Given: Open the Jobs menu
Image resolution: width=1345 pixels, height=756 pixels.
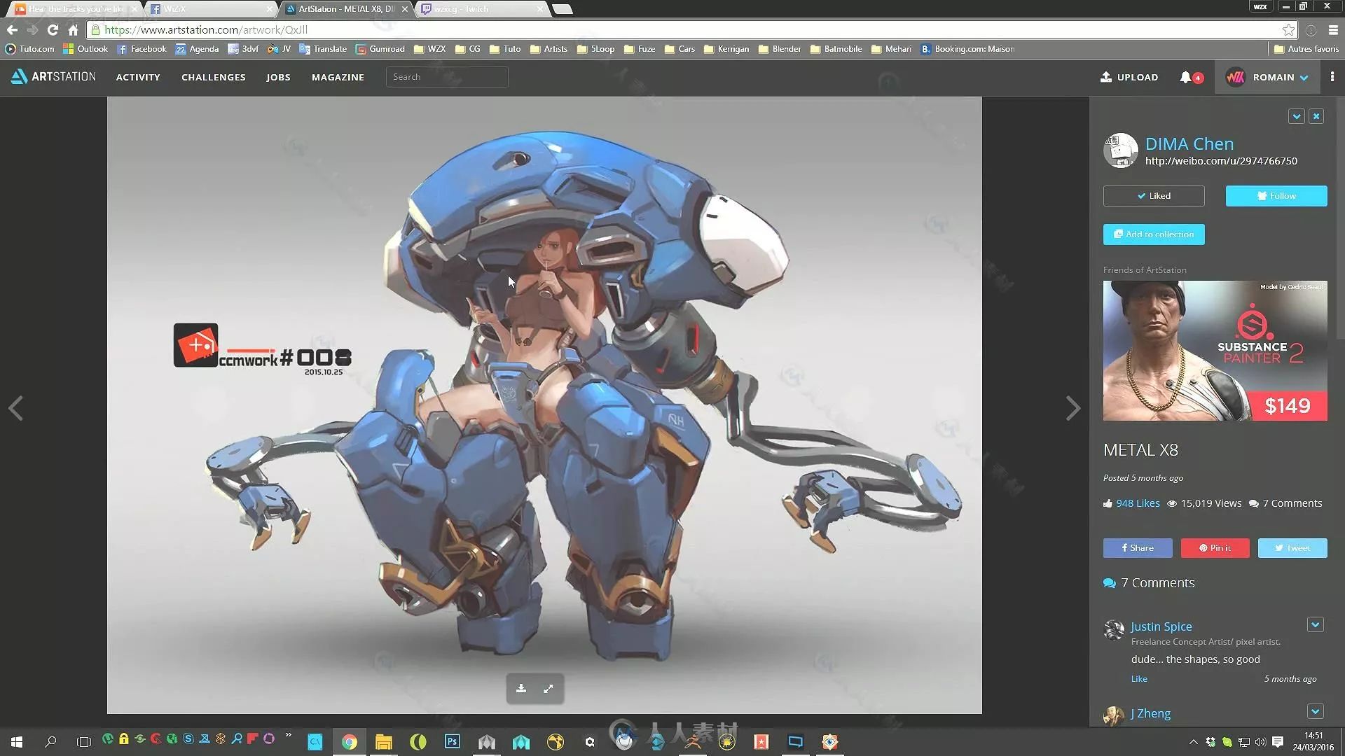Looking at the screenshot, I should 278,77.
